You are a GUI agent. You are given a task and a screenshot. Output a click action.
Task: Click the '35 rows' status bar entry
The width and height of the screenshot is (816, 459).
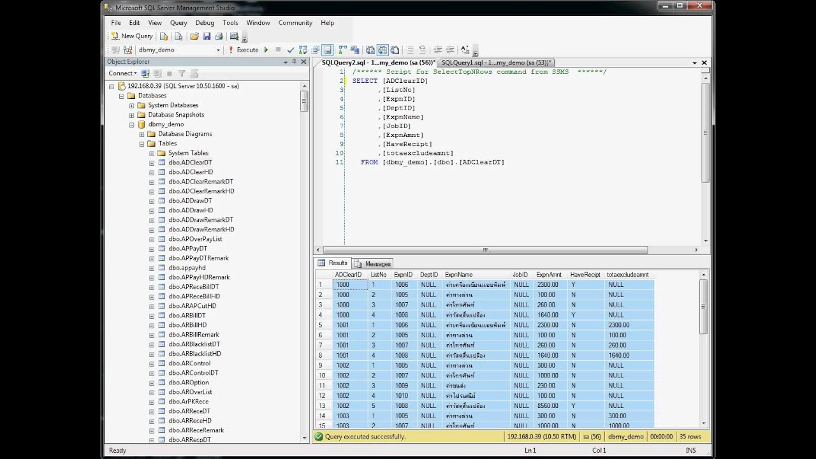point(690,437)
